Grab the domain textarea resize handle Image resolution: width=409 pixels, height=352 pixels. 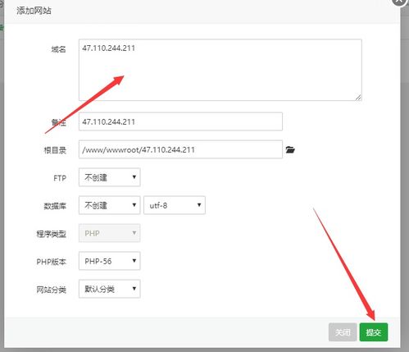[358, 98]
